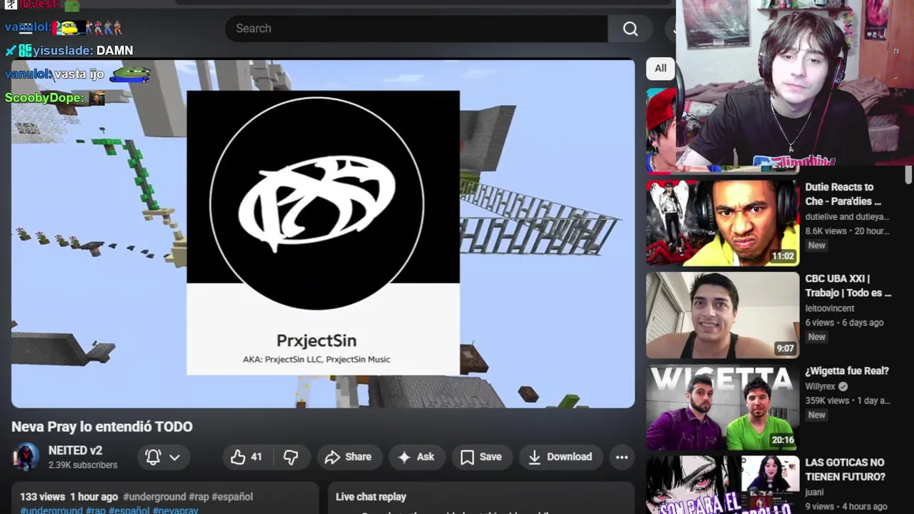Focus the YouTube Search field
Image resolution: width=914 pixels, height=514 pixels.
coord(416,29)
